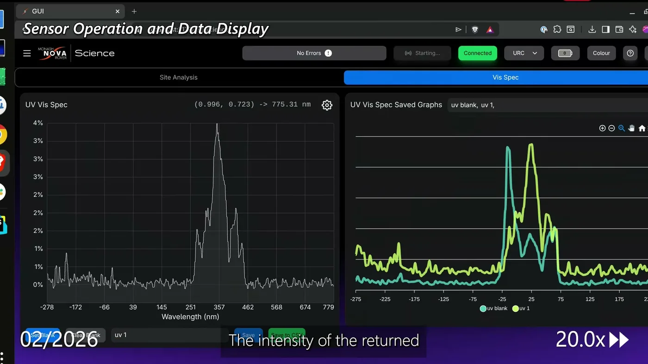The height and width of the screenshot is (364, 648).
Task: Click the saved graphs list field
Action: point(548,105)
